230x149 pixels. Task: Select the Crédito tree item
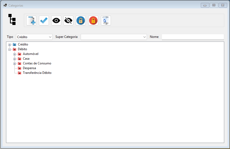coord(23,44)
